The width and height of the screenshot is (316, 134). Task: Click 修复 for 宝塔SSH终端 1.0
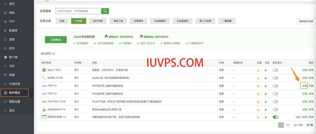(x=305, y=117)
